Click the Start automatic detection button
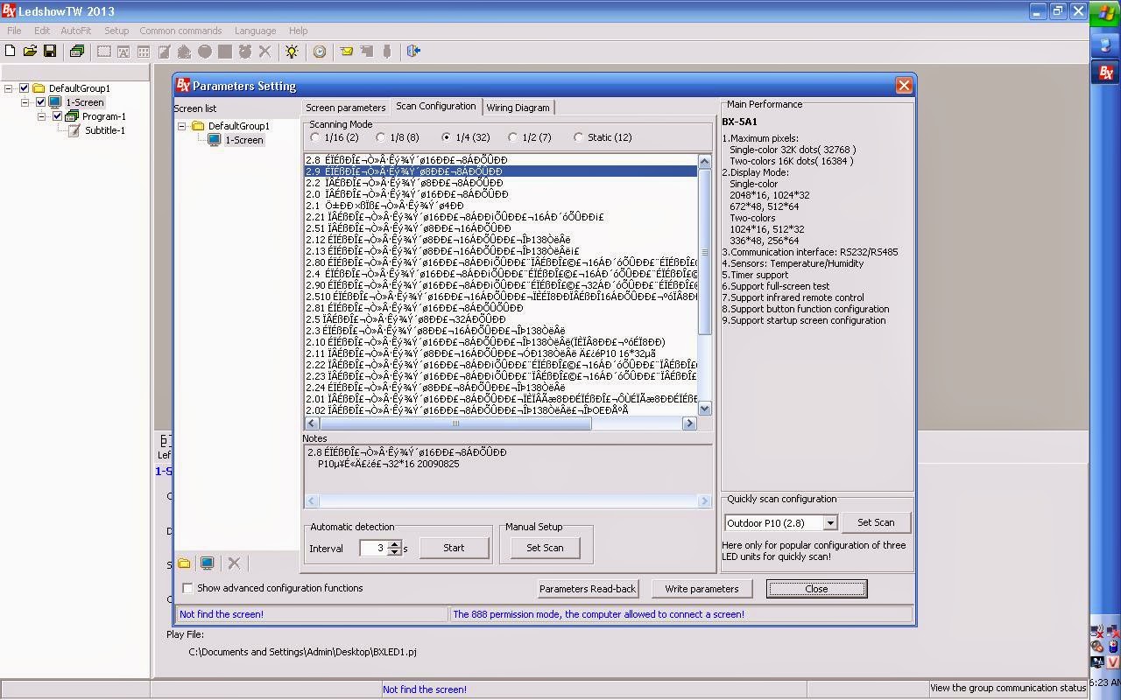 [x=454, y=548]
